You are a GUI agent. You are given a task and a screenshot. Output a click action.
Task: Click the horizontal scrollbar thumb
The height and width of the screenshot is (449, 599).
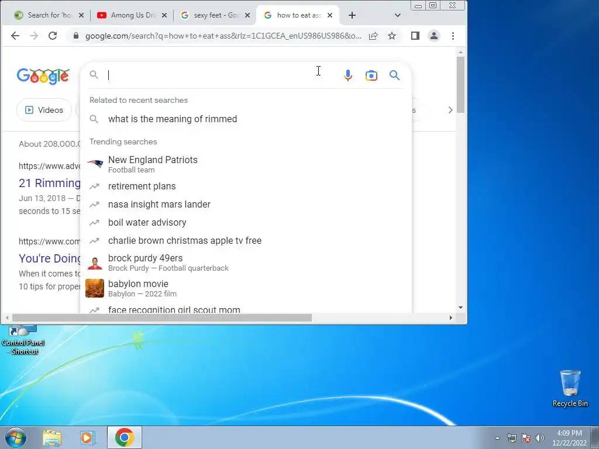tap(162, 317)
